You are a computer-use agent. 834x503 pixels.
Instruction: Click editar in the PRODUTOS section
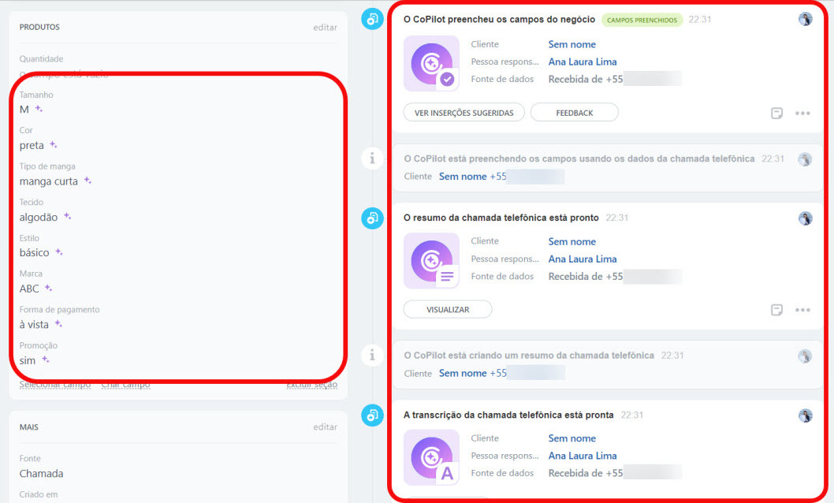(x=325, y=28)
